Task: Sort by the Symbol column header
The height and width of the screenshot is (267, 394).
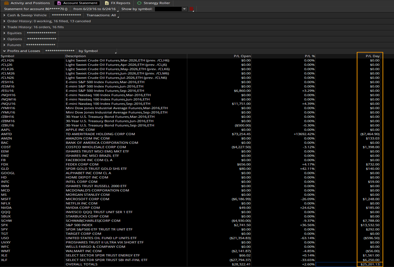Action: coord(7,56)
